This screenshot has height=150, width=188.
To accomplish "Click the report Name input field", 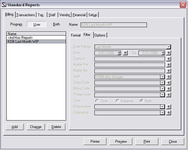I will (114, 25).
